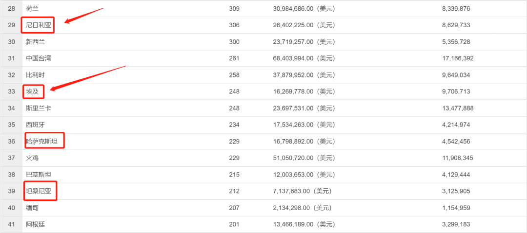
Task: Select the amount 68,403,994.00 cell
Action: click(304, 58)
